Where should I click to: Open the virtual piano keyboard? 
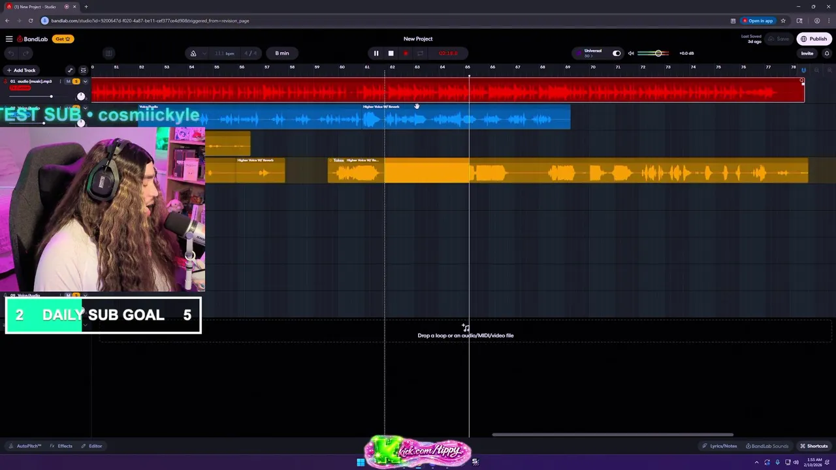[108, 54]
